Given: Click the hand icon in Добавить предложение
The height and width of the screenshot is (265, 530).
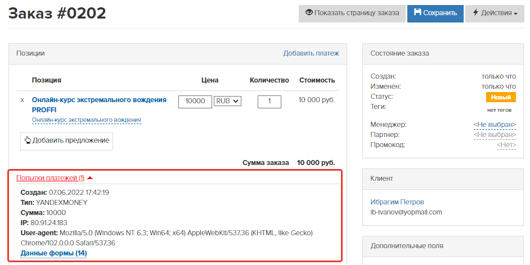Looking at the screenshot, I should (x=28, y=140).
